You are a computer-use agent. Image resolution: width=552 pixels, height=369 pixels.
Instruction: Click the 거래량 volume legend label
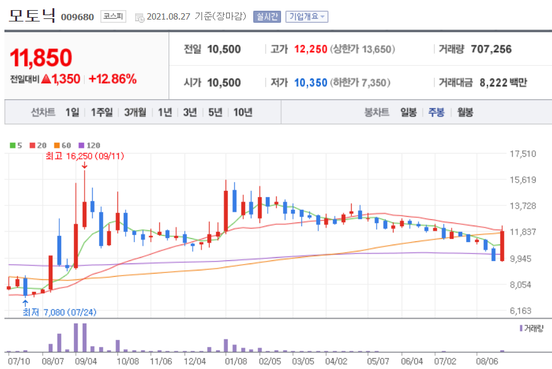click(x=534, y=329)
